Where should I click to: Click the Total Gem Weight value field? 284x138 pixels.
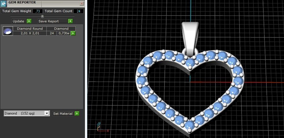38,11
